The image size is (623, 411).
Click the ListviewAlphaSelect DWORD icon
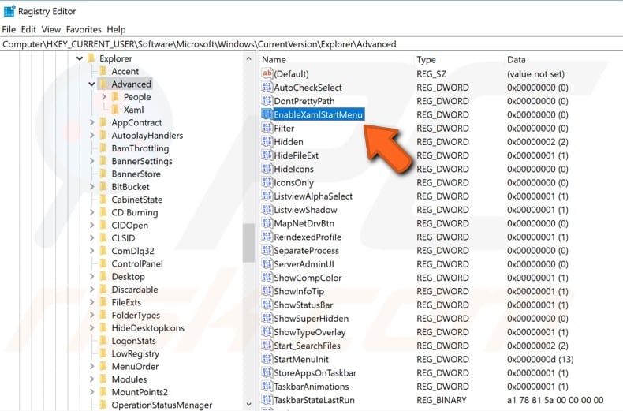pyautogui.click(x=267, y=196)
